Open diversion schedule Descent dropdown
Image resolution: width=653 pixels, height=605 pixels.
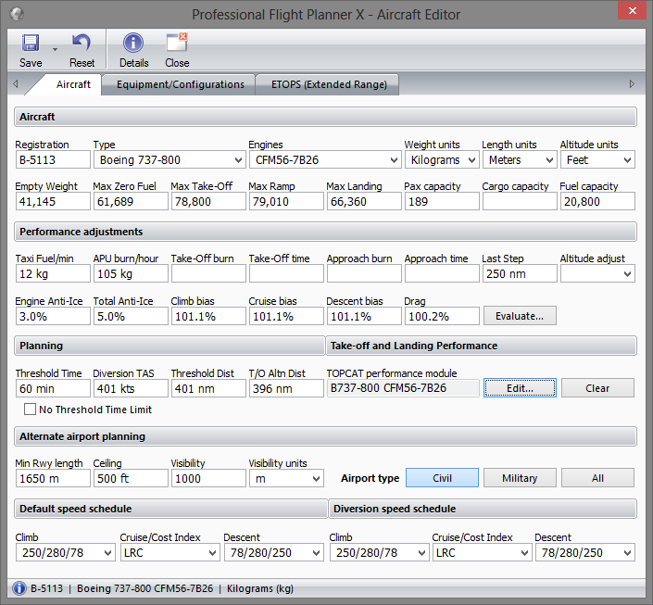pos(585,552)
